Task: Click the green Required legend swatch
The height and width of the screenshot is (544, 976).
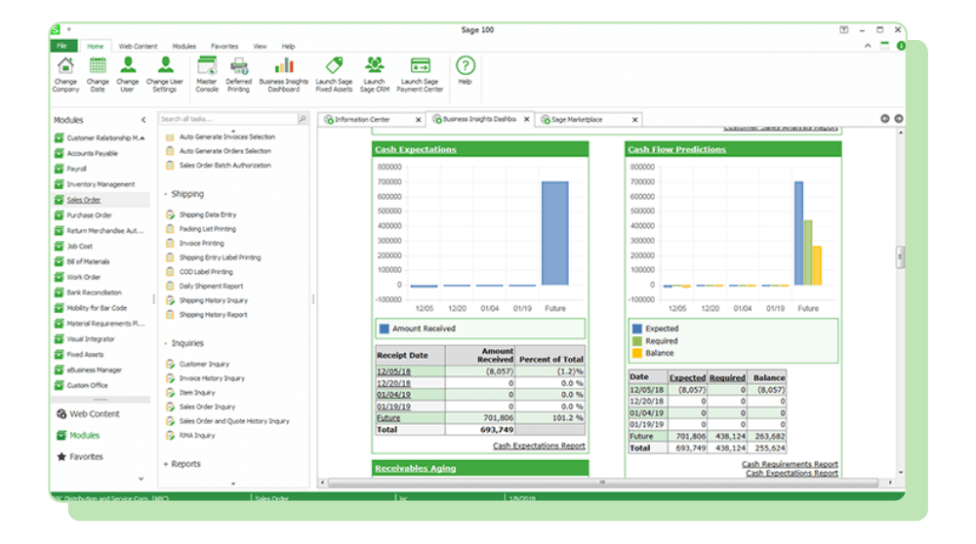Action: pyautogui.click(x=636, y=340)
